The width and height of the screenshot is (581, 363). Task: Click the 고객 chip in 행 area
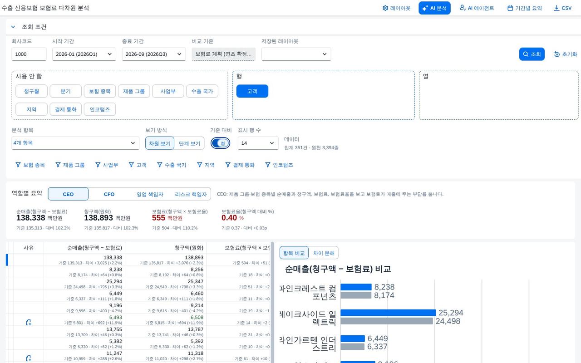(252, 91)
